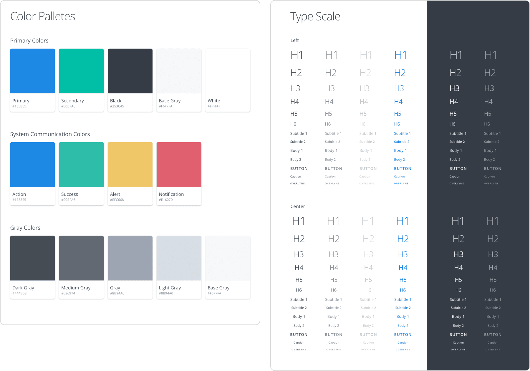
Task: Click the White #FFFFFF swatch
Action: [228, 71]
